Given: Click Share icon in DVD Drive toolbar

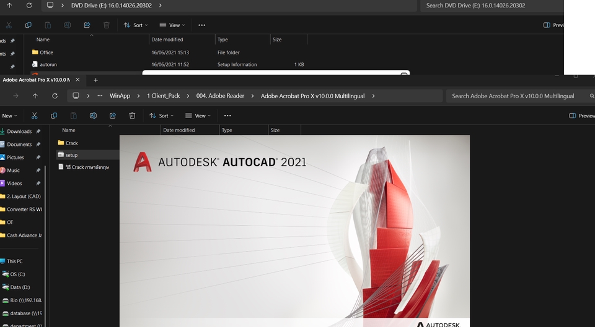Looking at the screenshot, I should (87, 25).
